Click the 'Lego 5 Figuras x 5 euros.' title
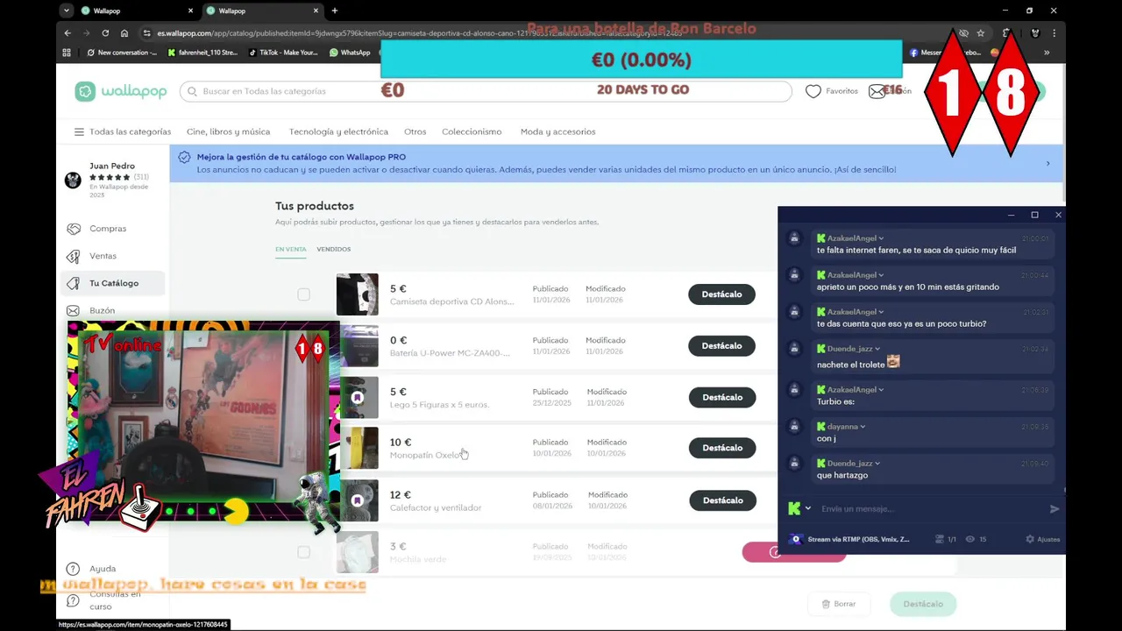Screen dimensions: 1122x631 coord(439,405)
